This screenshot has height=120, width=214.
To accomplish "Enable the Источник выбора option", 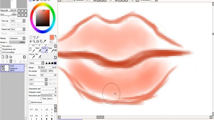I will [x=1, y=52].
